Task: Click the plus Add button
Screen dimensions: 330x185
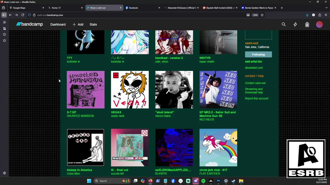Action: click(78, 24)
